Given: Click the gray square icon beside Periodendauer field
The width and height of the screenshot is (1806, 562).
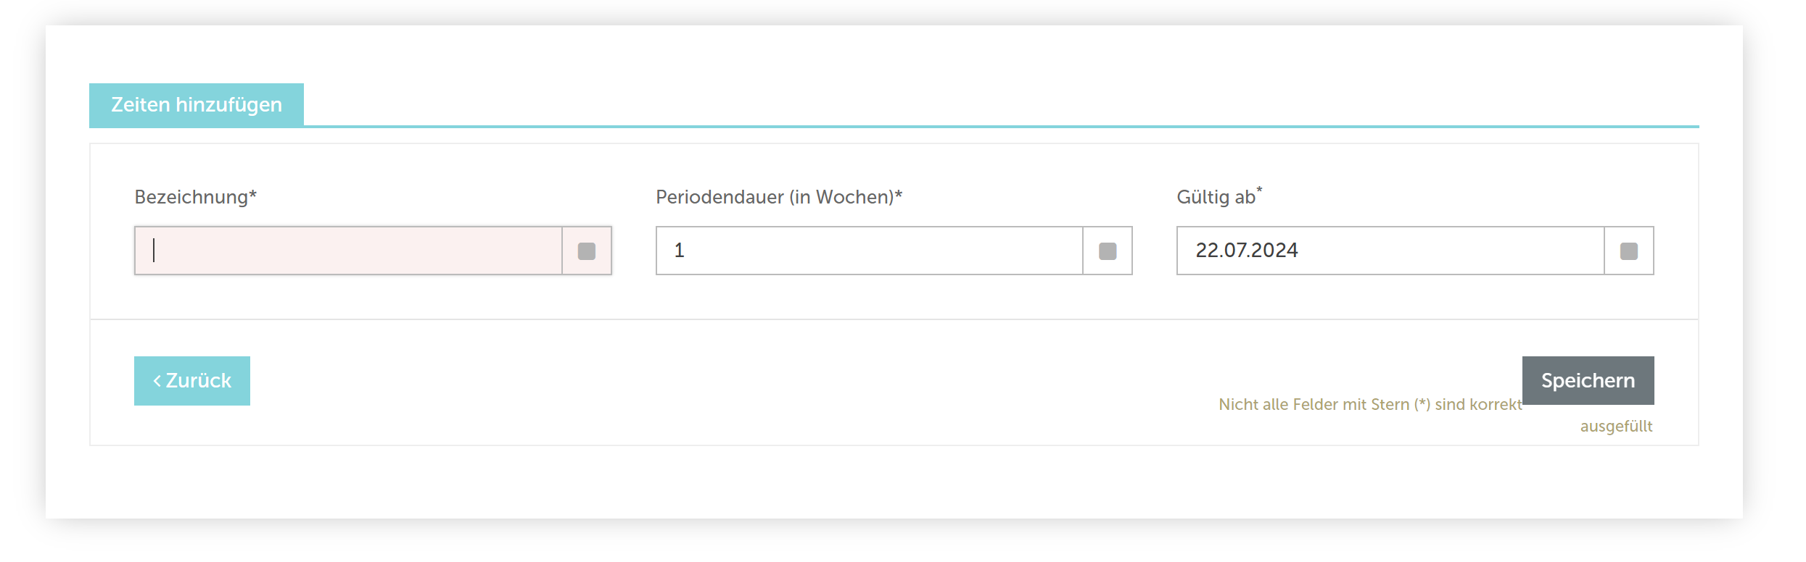Looking at the screenshot, I should click(1108, 251).
